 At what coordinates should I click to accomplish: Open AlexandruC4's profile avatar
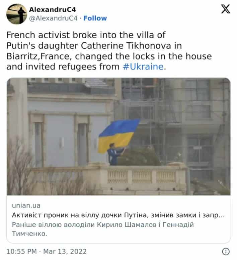coord(17,14)
